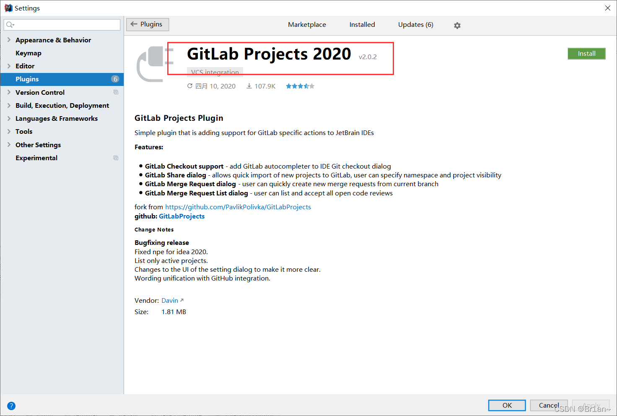Click the copy icon beside Experimental

pyautogui.click(x=116, y=158)
